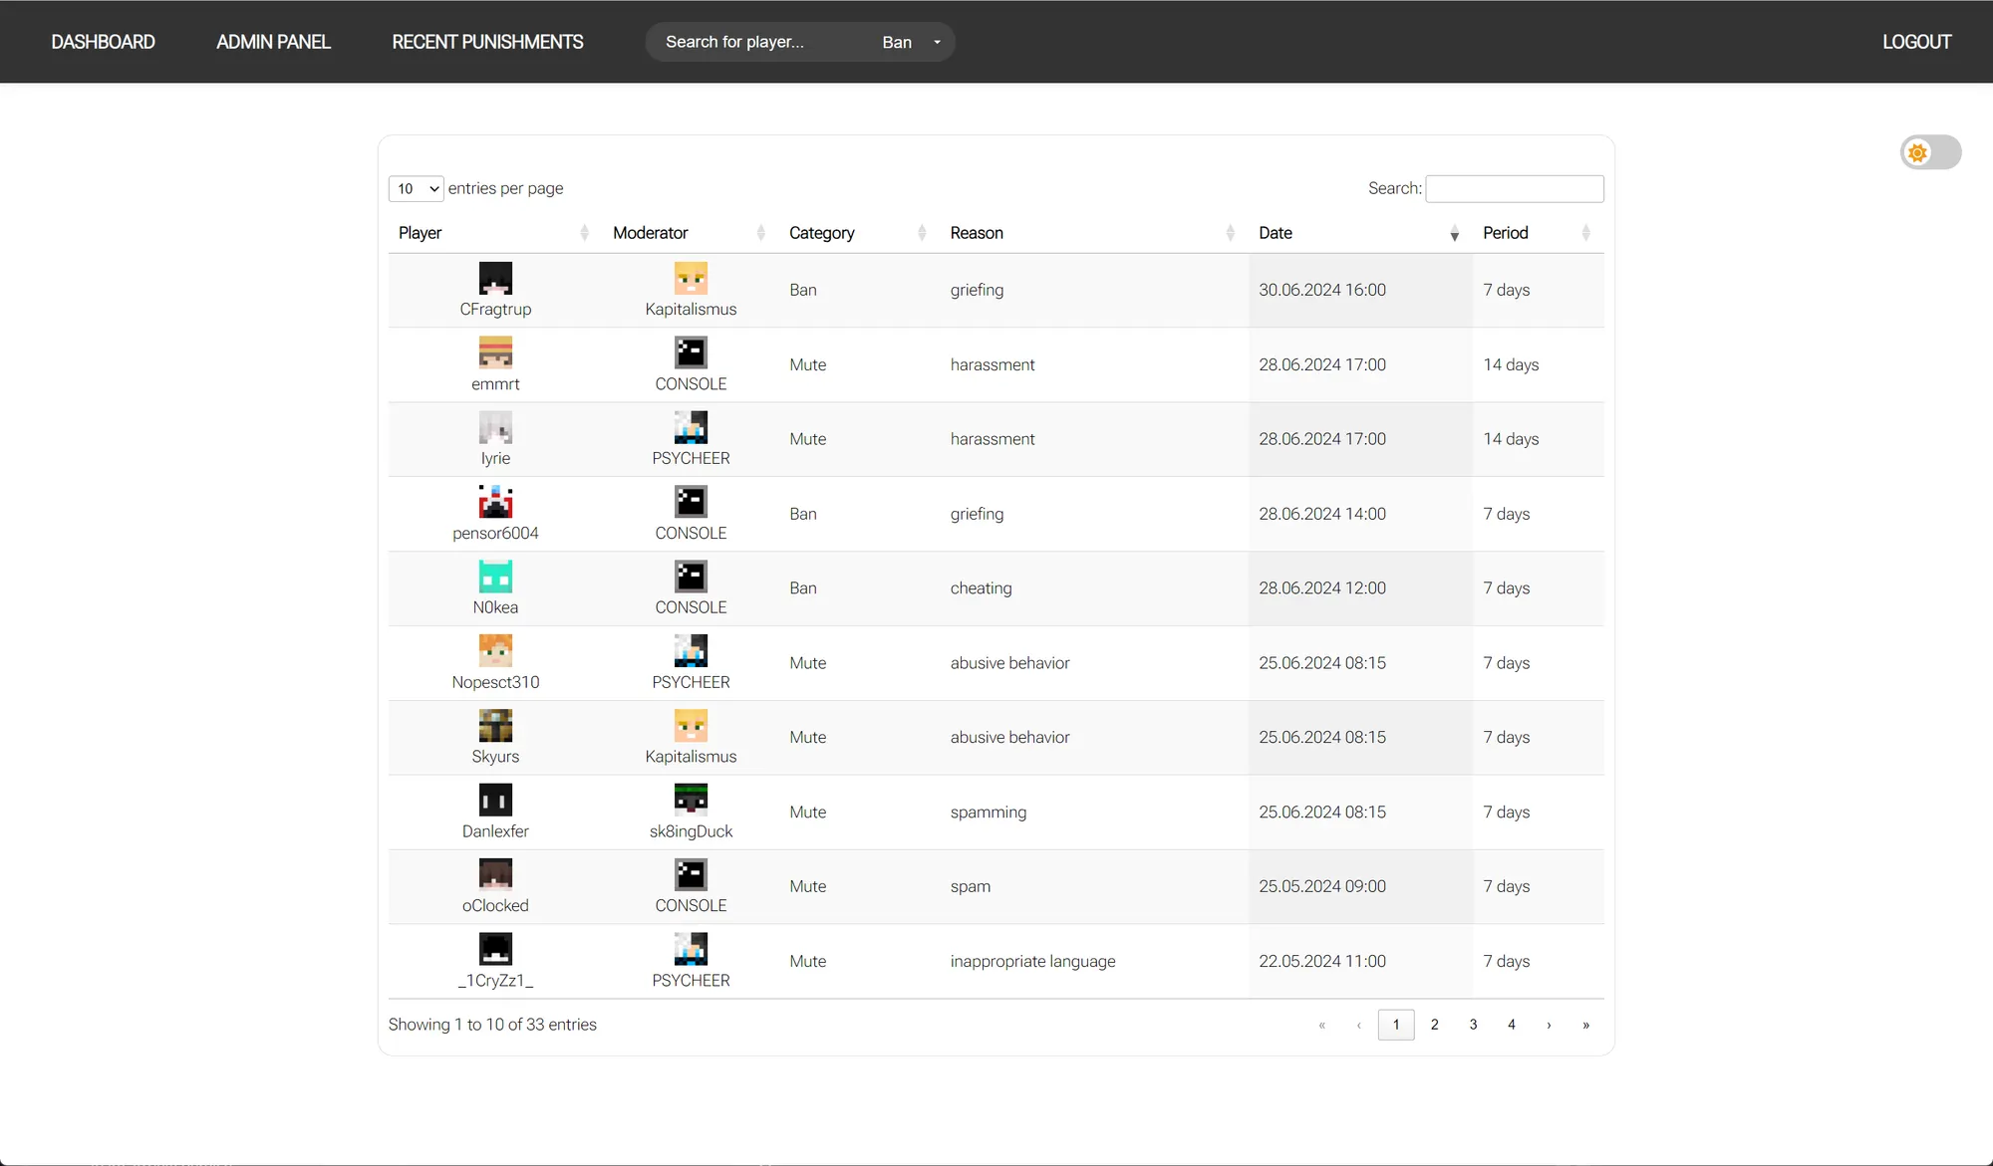Navigate to Recent Punishments
This screenshot has height=1166, width=1993.
(x=487, y=42)
